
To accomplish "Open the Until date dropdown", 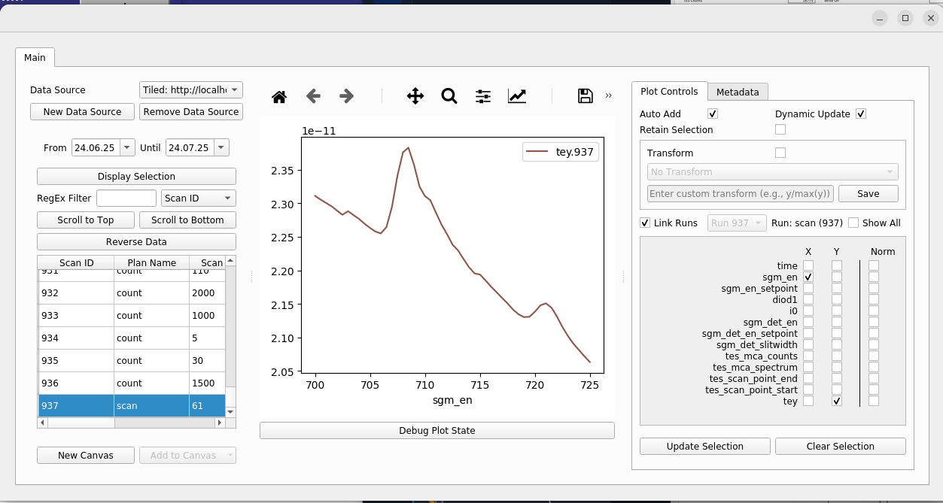I will [x=221, y=148].
